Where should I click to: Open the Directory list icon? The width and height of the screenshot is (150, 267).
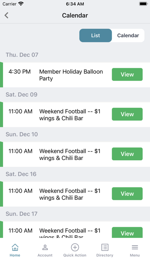coord(105,247)
